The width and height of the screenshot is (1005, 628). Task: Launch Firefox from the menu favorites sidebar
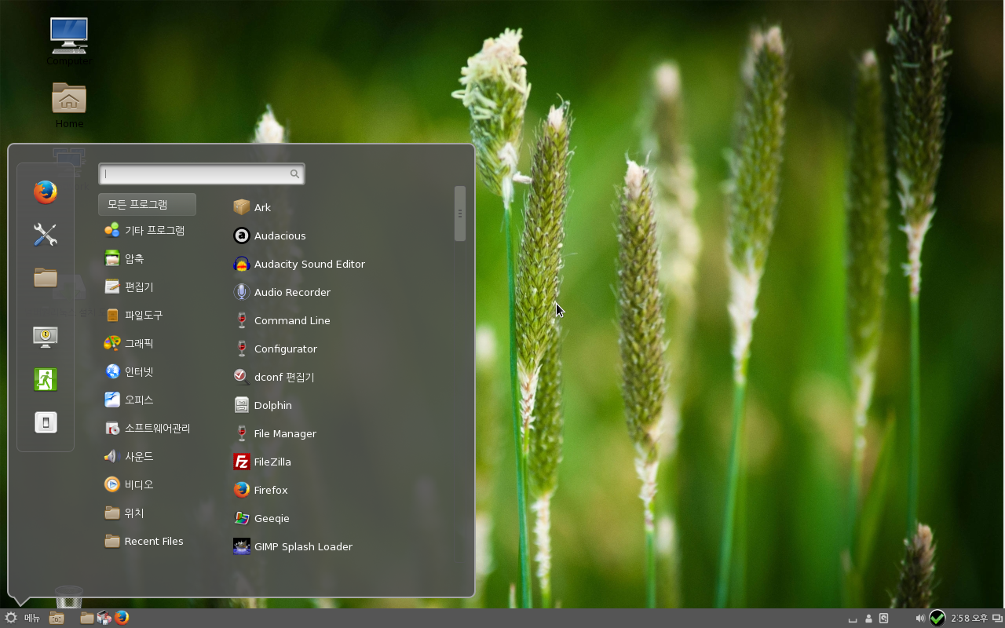46,192
